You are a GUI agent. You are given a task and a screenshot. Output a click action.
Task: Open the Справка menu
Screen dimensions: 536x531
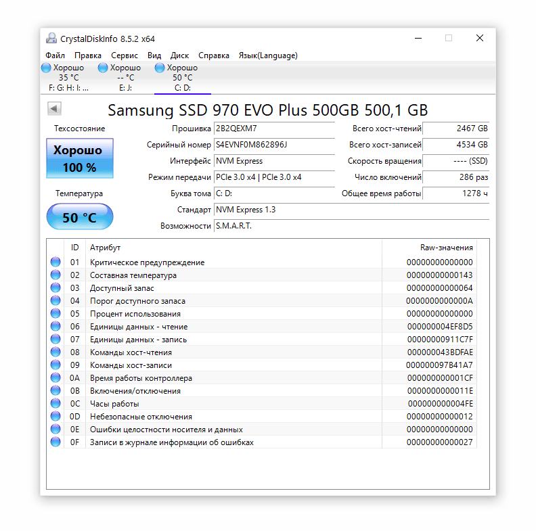click(x=214, y=55)
